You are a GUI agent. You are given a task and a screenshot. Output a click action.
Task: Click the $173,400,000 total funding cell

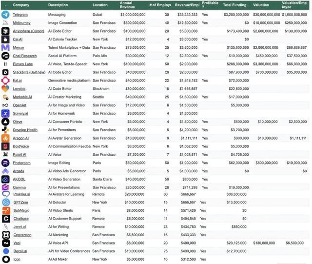click(238, 31)
